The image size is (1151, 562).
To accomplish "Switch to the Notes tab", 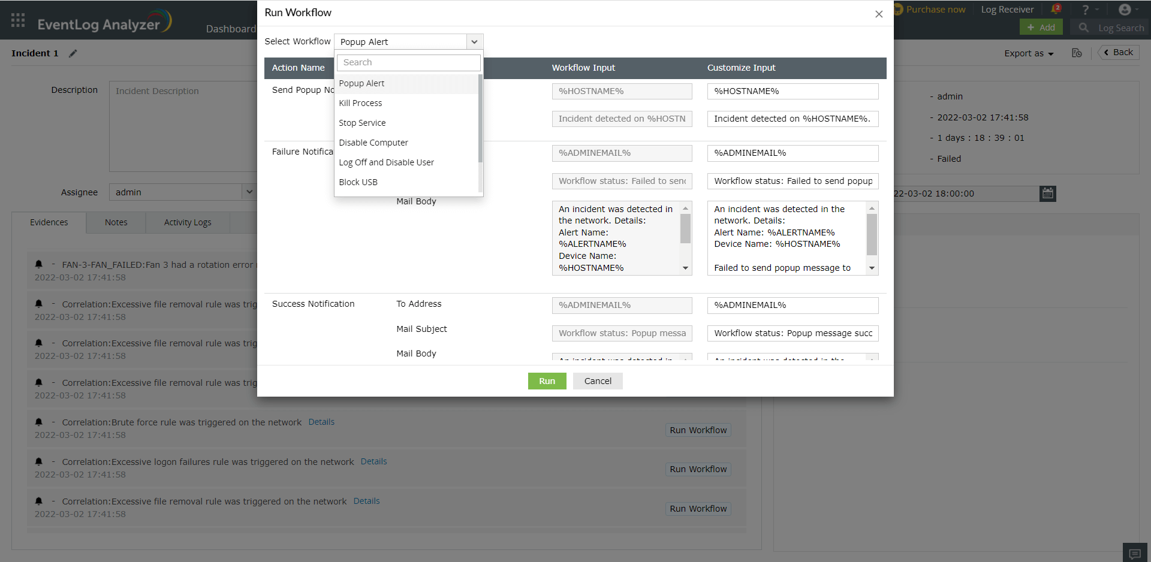I will [115, 222].
